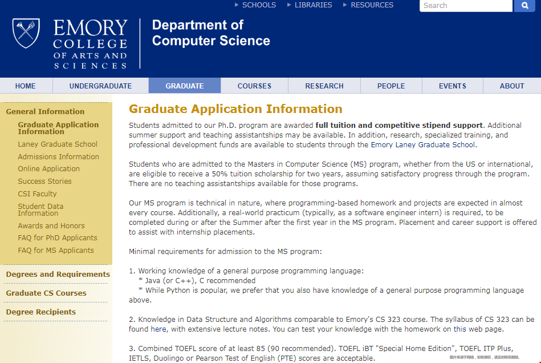Expand the Degree Recipients section
The image size is (541, 363).
click(x=40, y=312)
